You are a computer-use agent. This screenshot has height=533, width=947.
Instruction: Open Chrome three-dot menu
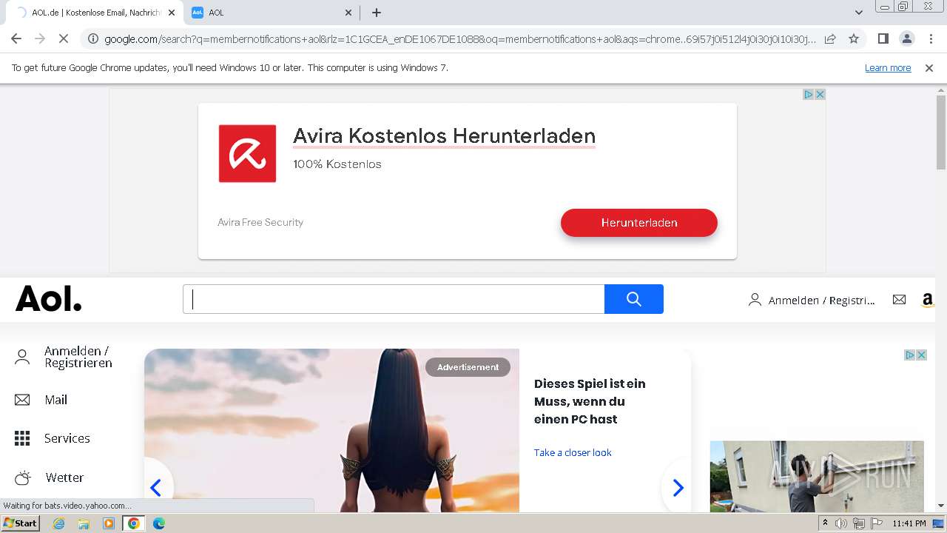click(931, 38)
